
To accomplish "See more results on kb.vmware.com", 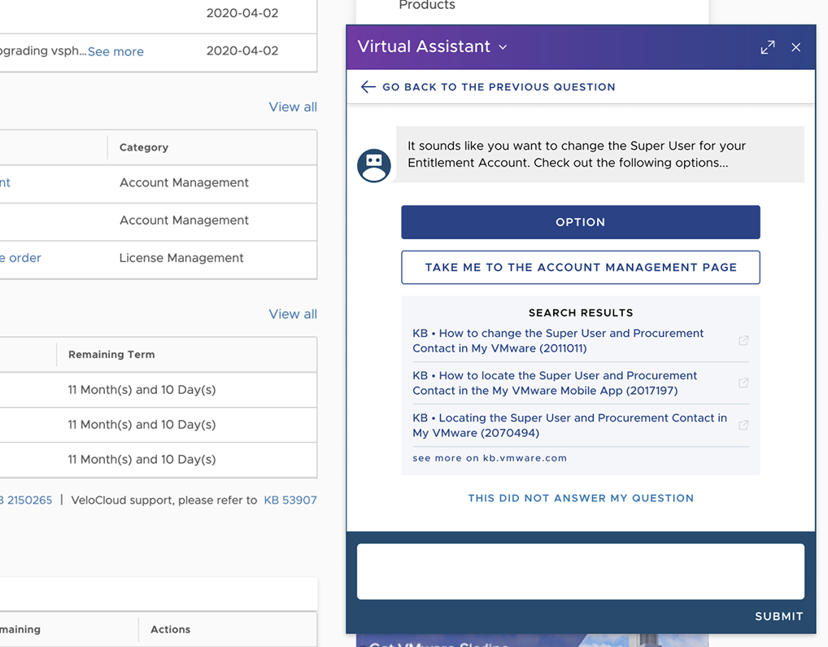I will 490,458.
